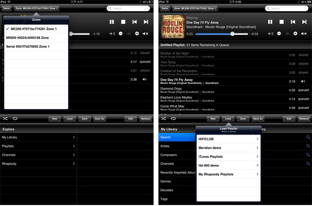Expand Rhapsody in Explore list

tap(38, 164)
